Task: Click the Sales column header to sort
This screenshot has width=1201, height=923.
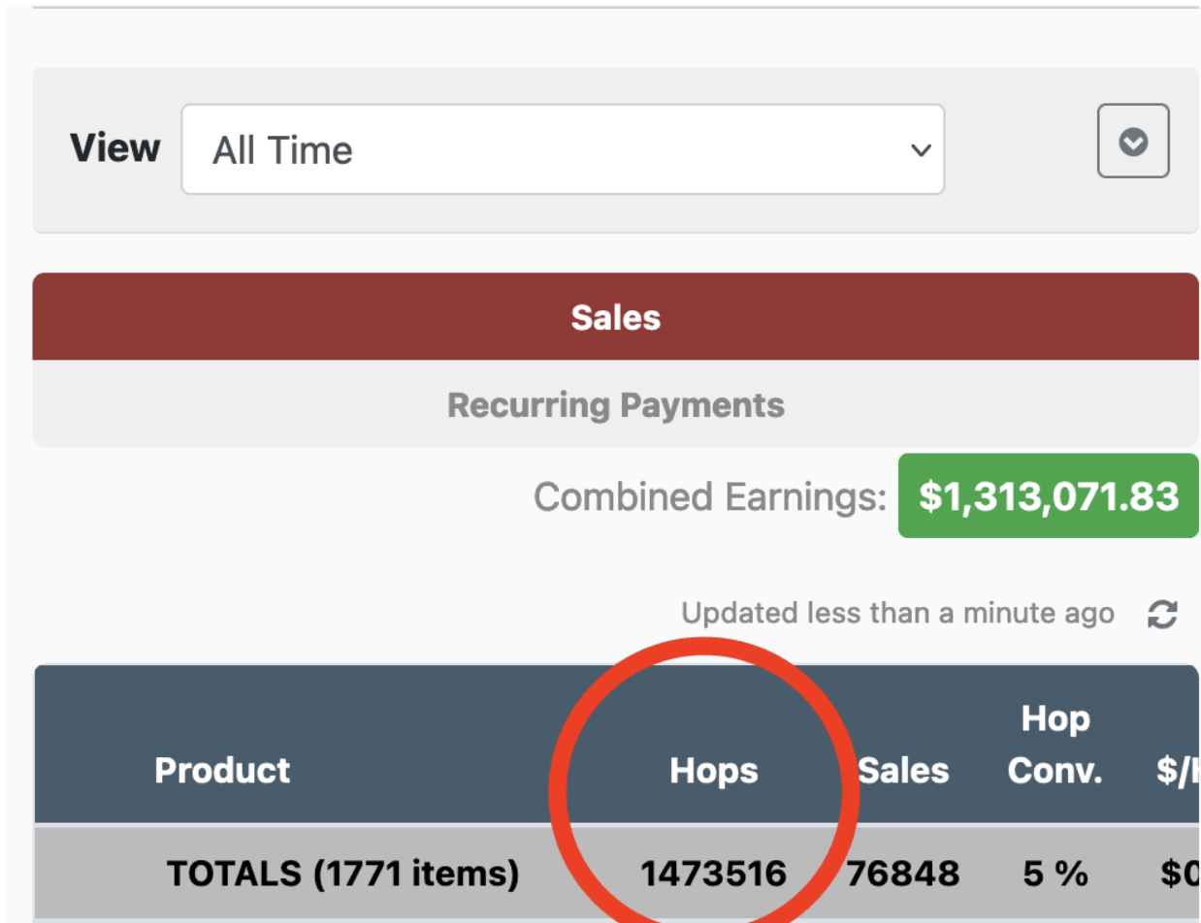Action: click(x=902, y=771)
